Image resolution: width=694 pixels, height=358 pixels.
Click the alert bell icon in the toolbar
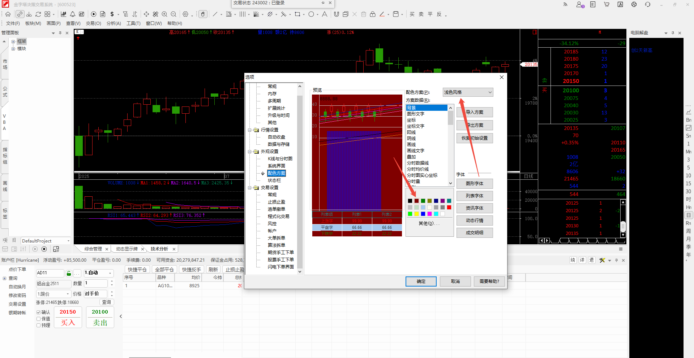point(73,14)
